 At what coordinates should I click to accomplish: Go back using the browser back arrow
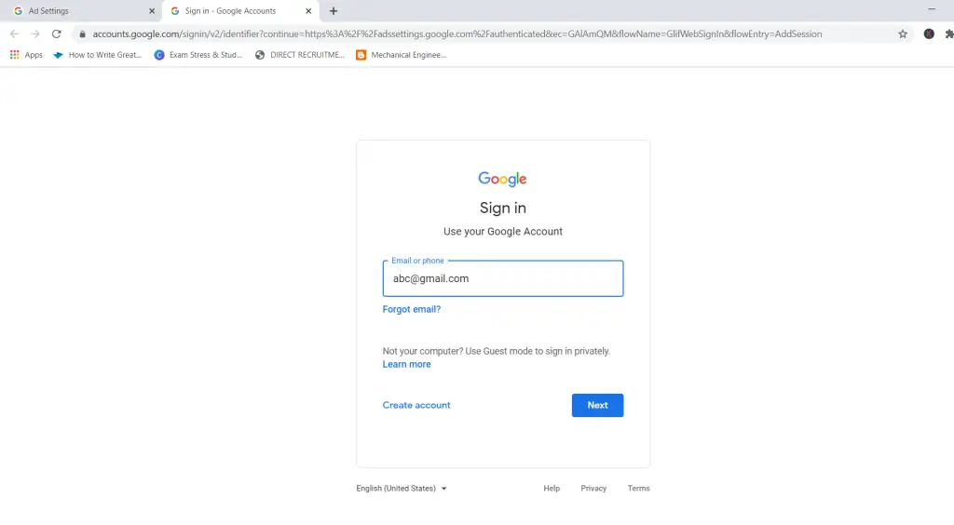click(x=14, y=34)
